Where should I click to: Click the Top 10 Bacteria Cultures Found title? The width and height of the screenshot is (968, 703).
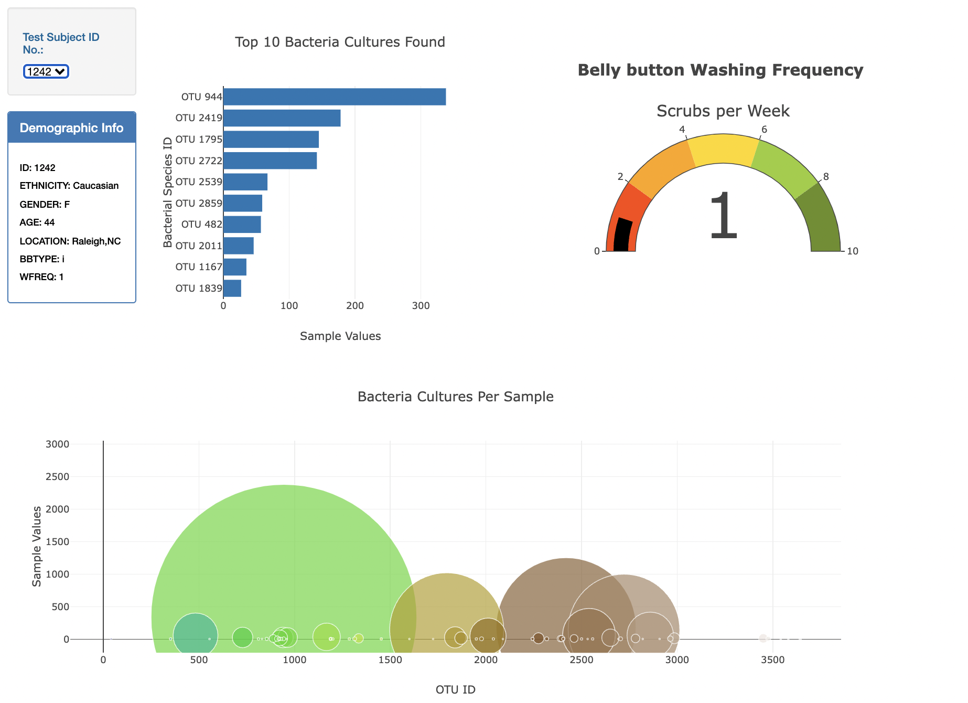coord(340,42)
